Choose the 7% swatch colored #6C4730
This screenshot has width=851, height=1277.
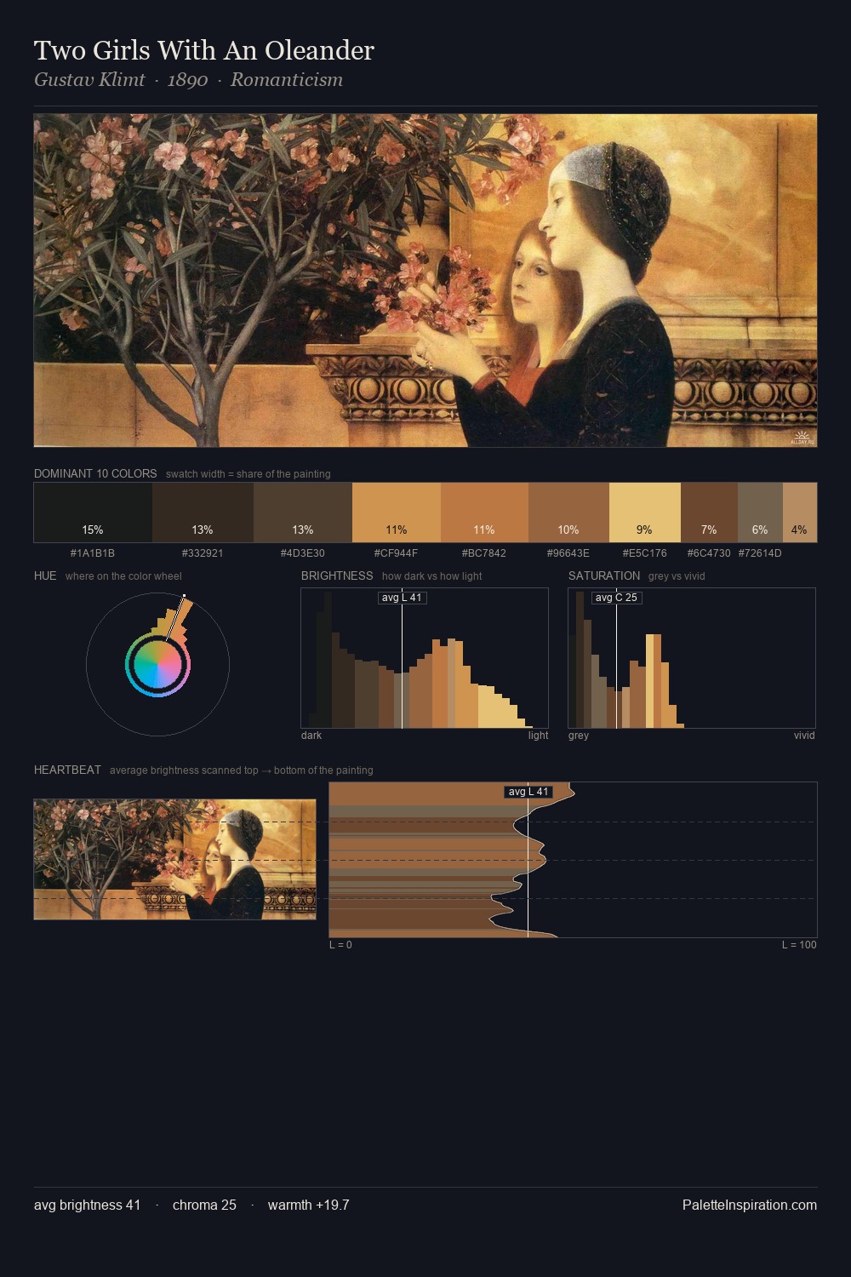(709, 513)
